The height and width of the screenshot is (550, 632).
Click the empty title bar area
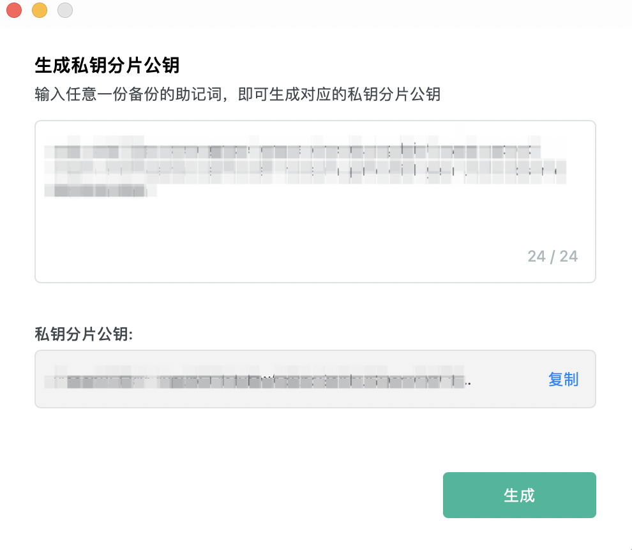350,12
